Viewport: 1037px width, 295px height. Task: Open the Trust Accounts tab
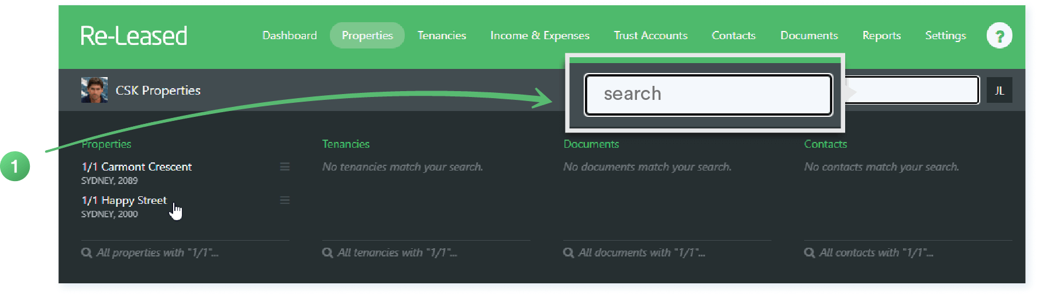[650, 36]
